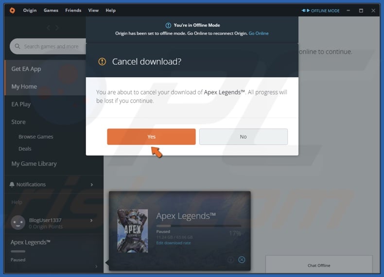Click the search magnifier icon
384x277 pixels.
(17, 46)
